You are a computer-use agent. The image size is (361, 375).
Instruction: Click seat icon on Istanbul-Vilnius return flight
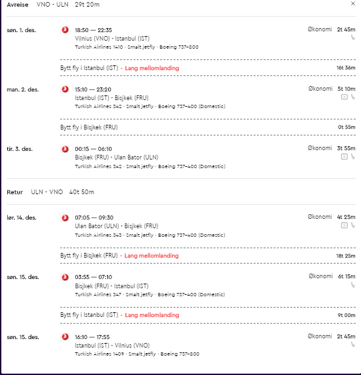click(353, 344)
